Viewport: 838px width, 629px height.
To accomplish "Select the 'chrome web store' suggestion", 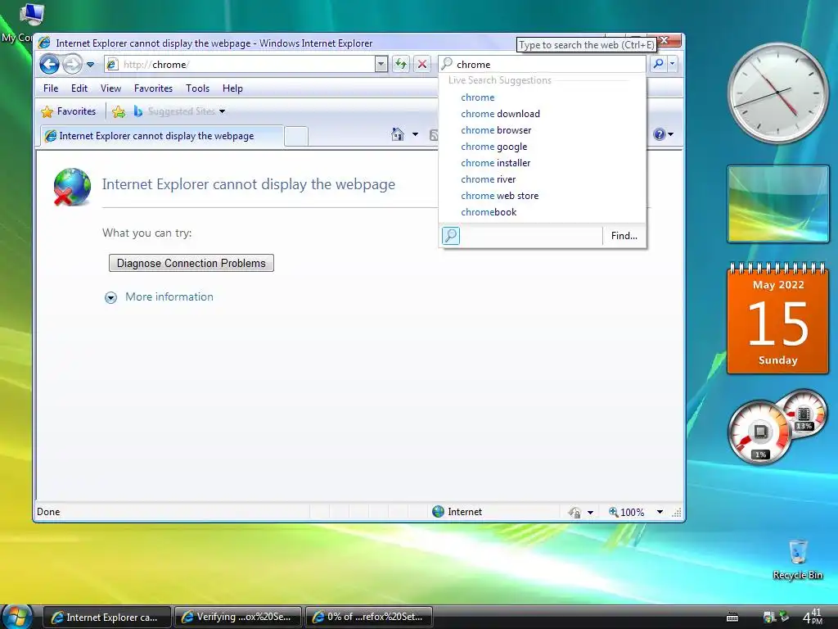I will 500,196.
